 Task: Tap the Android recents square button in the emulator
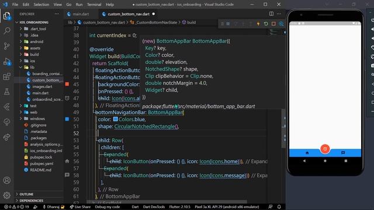pos(346,161)
